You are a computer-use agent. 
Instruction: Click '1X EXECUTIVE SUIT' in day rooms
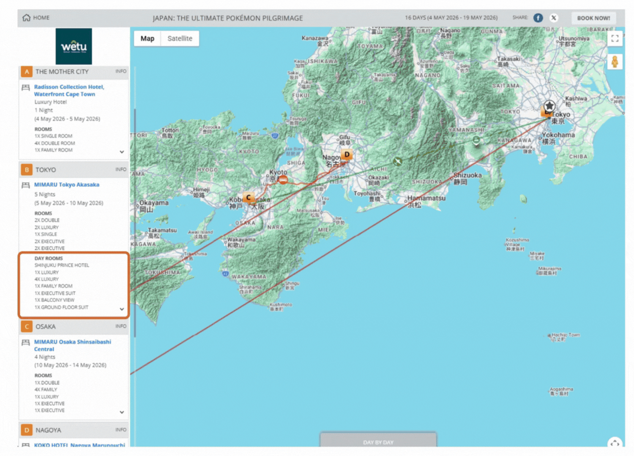[55, 293]
